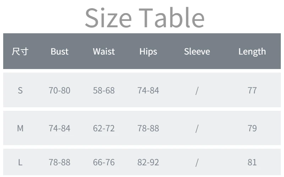Image resolution: width=284 pixels, height=177 pixels.
Task: Click bust value 74-84 in M row
Action: click(59, 128)
